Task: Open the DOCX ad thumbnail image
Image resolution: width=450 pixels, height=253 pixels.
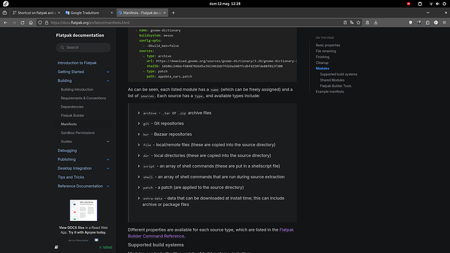Action: [x=83, y=210]
